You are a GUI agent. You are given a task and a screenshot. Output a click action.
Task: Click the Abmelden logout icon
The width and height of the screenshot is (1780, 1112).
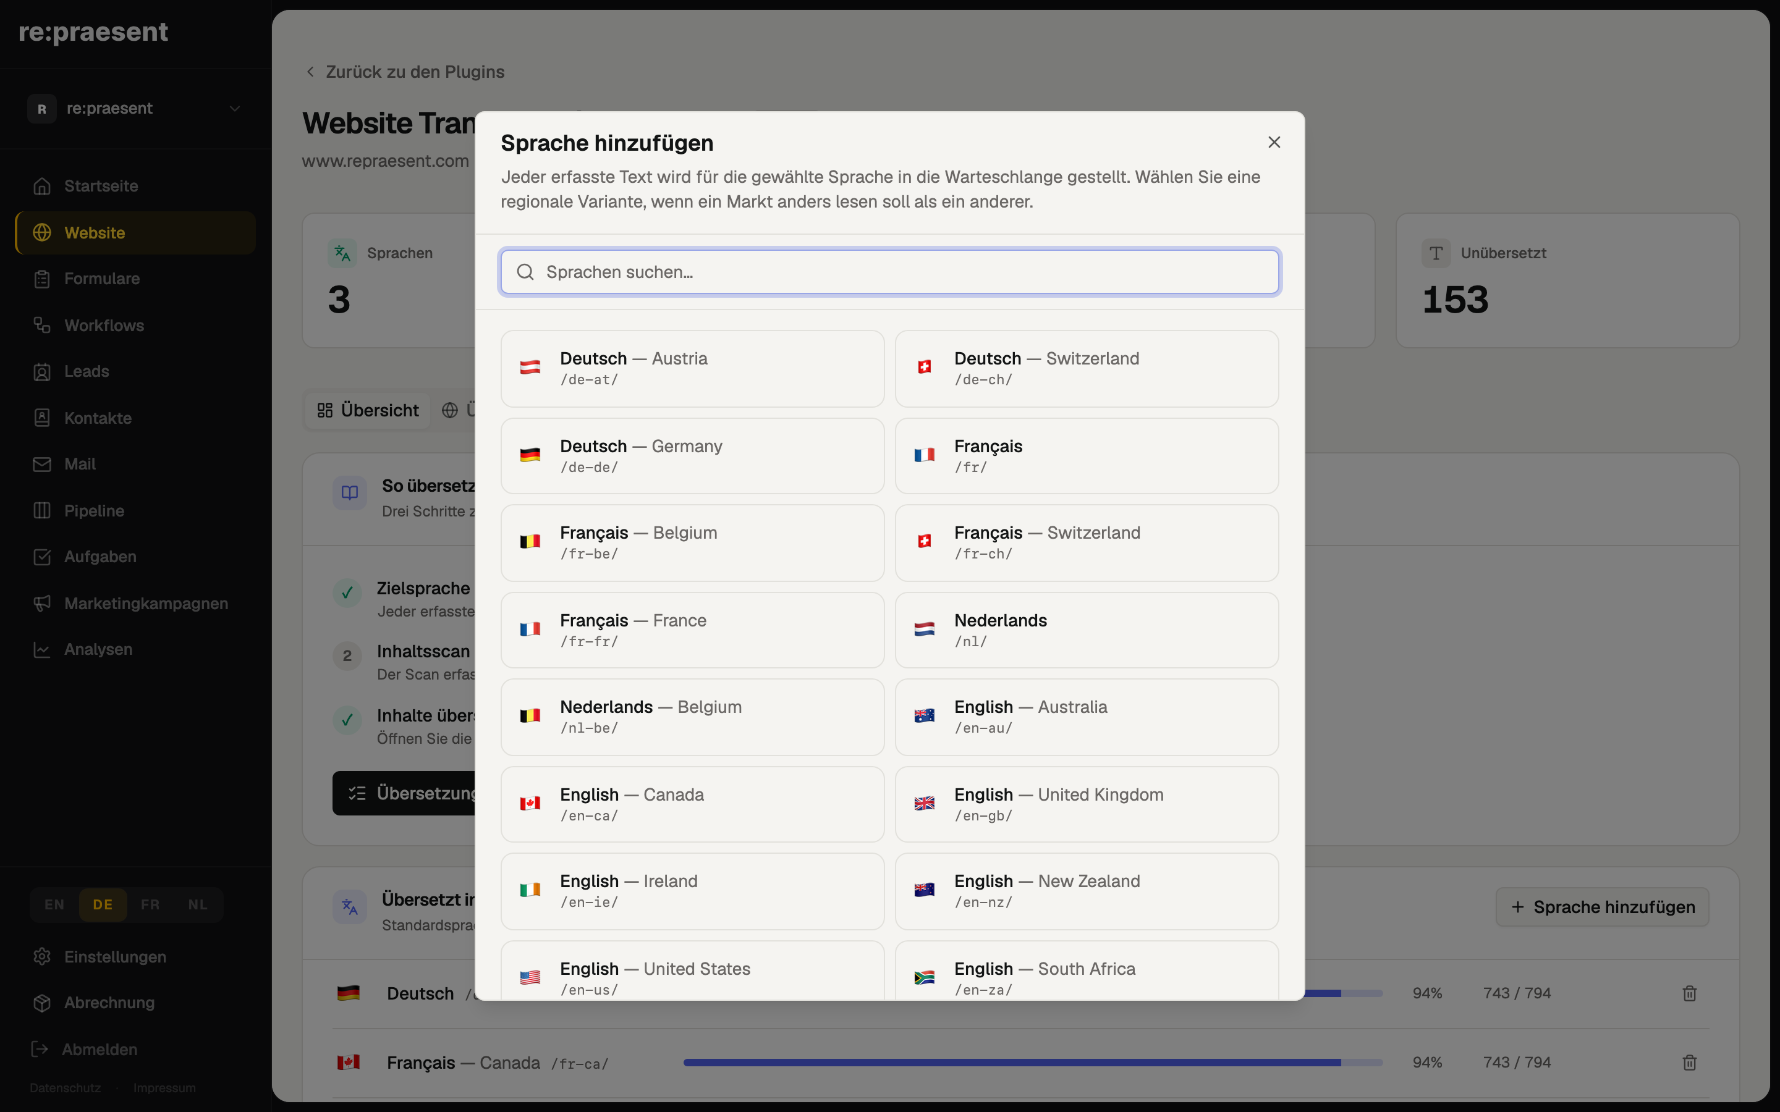tap(40, 1049)
